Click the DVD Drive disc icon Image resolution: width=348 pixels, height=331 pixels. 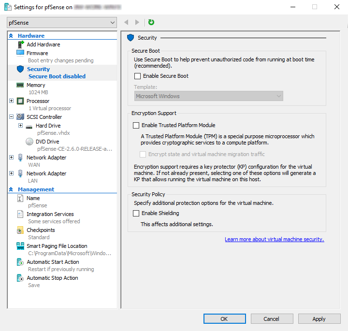pyautogui.click(x=29, y=142)
